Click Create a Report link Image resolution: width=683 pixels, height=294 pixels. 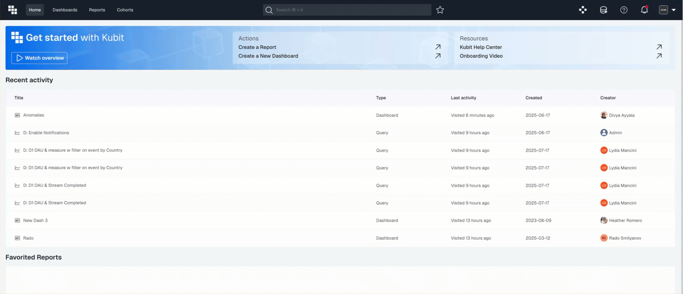point(257,47)
